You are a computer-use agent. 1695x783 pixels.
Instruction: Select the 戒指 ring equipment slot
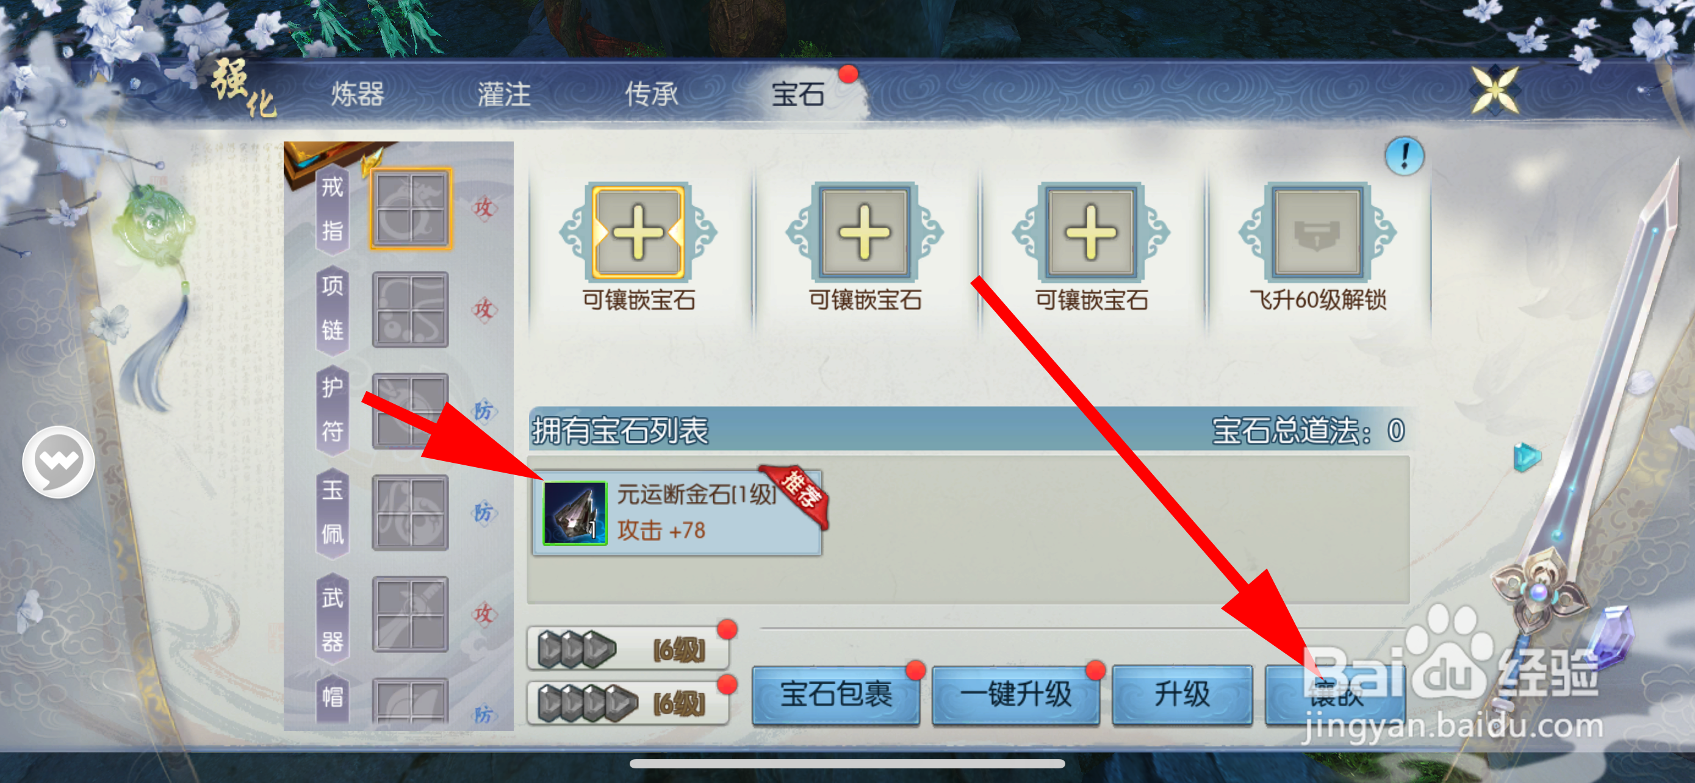(410, 209)
